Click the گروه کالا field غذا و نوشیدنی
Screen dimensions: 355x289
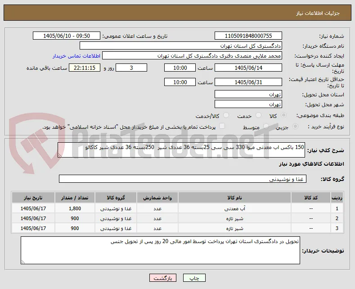pyautogui.click(x=183, y=179)
